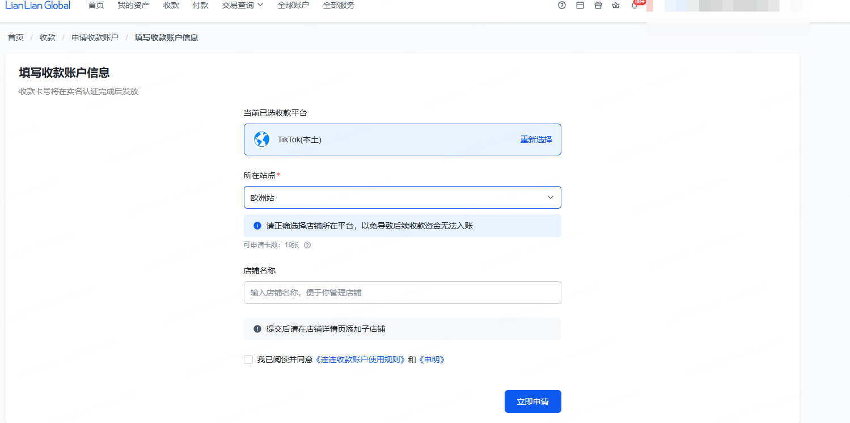
Task: Check the 我已阅读并同意 agreement checkbox
Action: coord(248,359)
